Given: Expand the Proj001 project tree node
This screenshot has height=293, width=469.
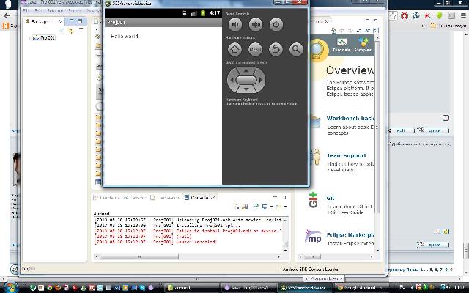Looking at the screenshot, I should pos(29,38).
